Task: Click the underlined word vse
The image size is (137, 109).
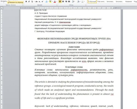Action: pos(112,94)
